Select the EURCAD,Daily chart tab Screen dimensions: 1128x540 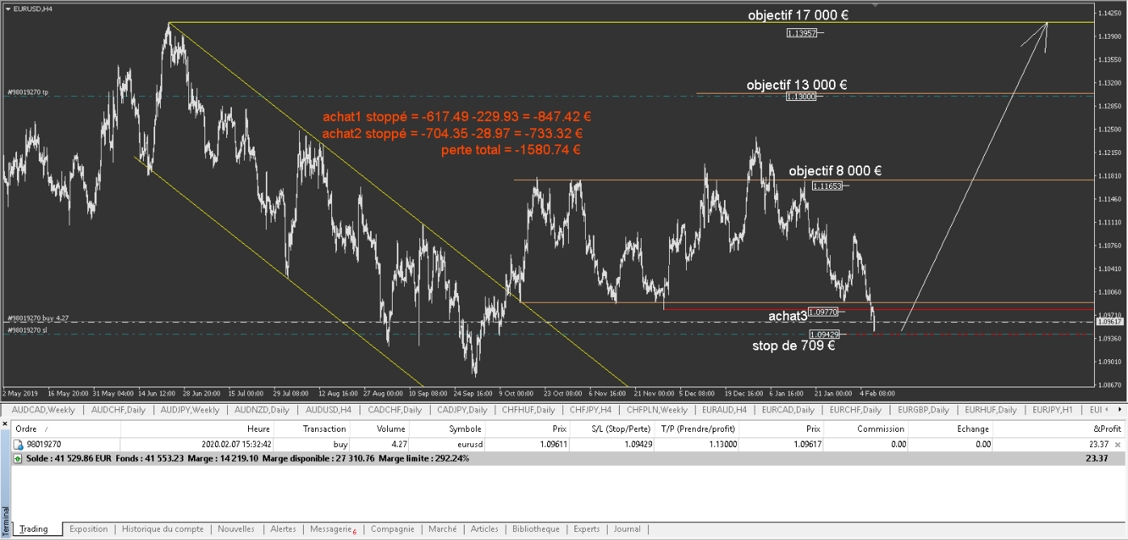tap(788, 410)
